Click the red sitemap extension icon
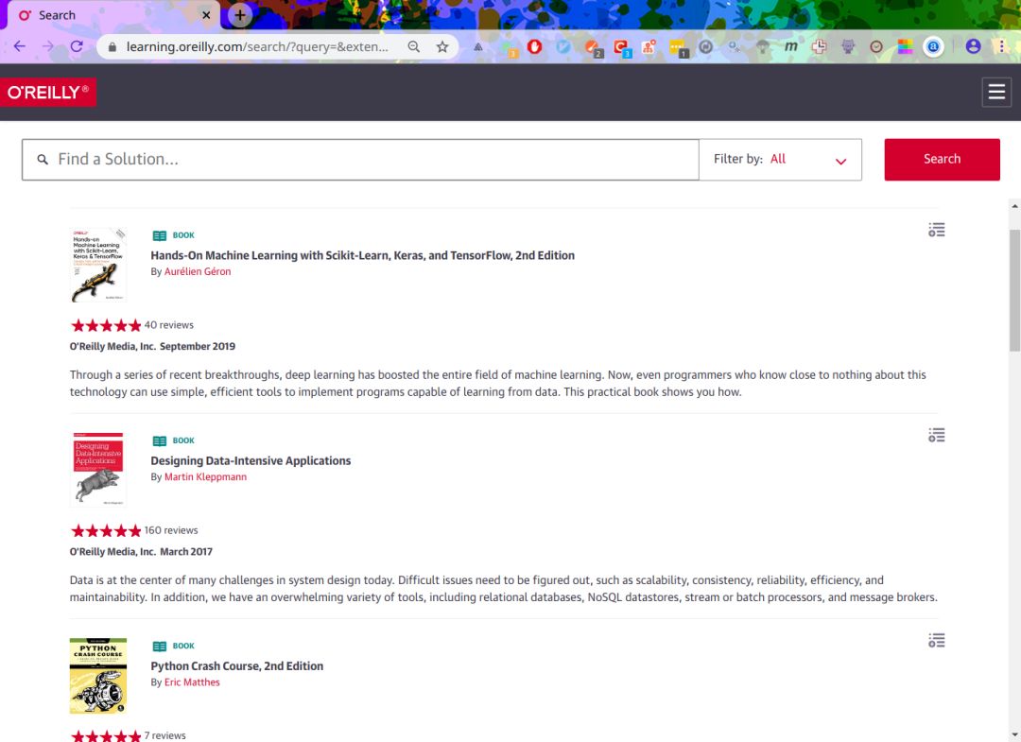This screenshot has height=742, width=1021. [x=649, y=46]
